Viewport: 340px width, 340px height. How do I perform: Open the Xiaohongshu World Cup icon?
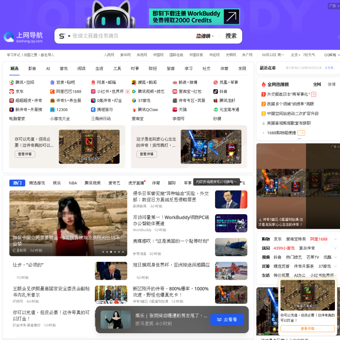[93, 91]
